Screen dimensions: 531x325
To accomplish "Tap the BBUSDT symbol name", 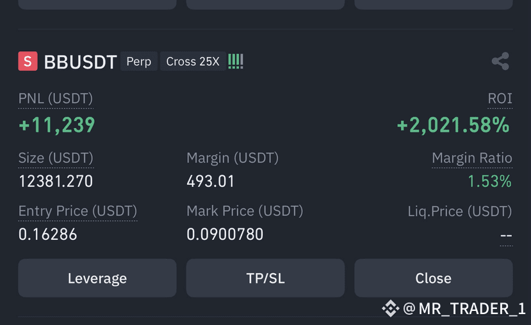I will [81, 62].
